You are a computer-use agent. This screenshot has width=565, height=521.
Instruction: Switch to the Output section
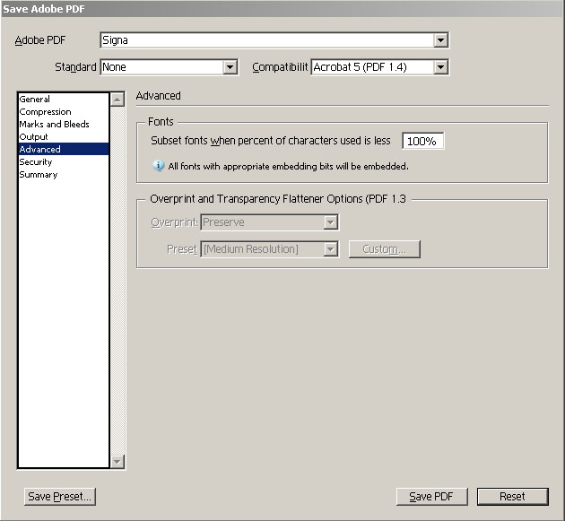click(x=64, y=137)
